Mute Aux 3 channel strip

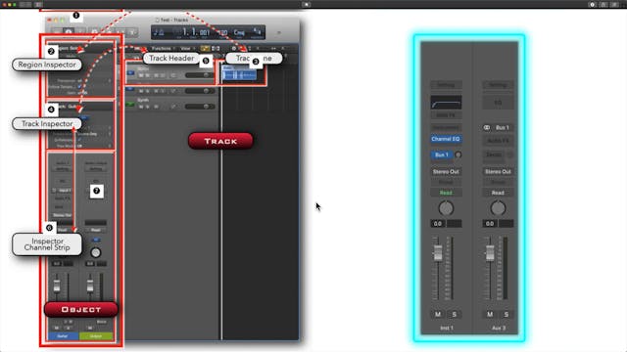[x=490, y=315]
